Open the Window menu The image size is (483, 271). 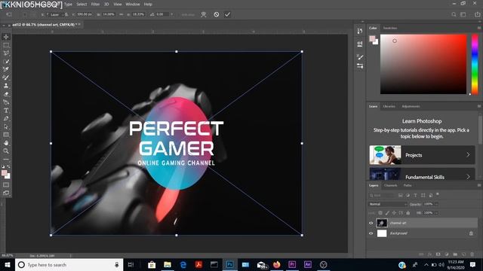[133, 5]
